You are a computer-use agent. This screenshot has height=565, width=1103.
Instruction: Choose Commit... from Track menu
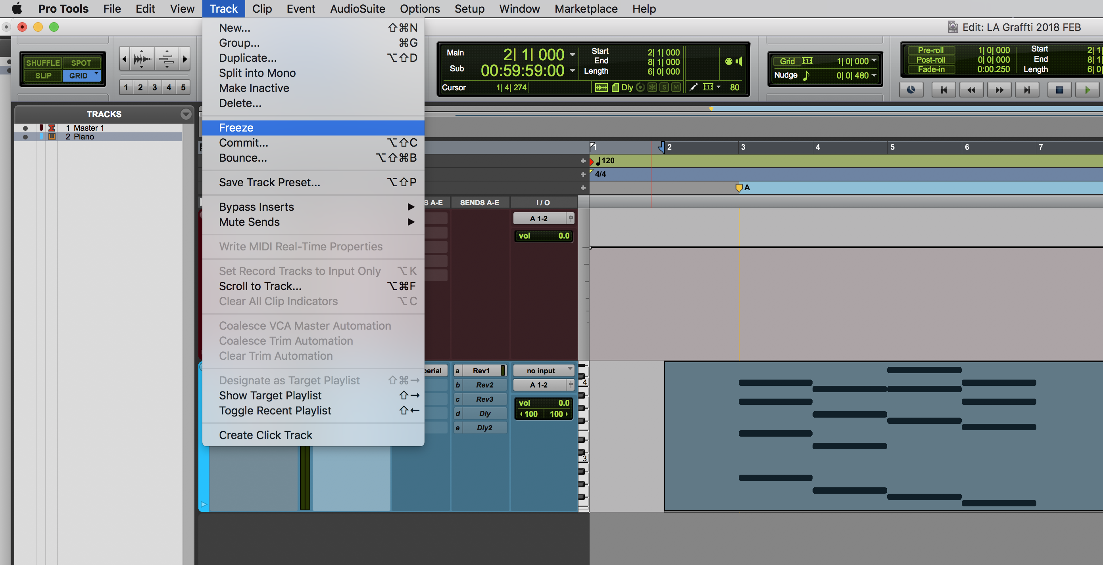coord(313,143)
